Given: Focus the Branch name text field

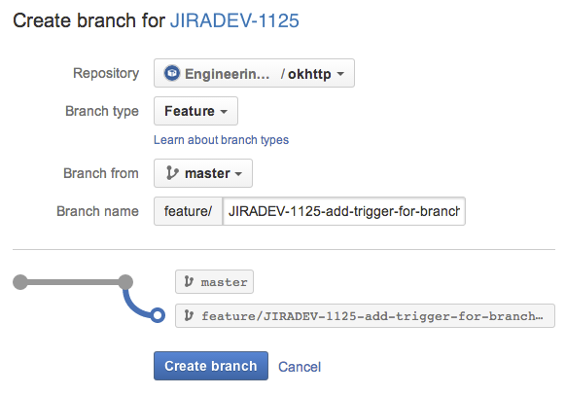Looking at the screenshot, I should (344, 211).
